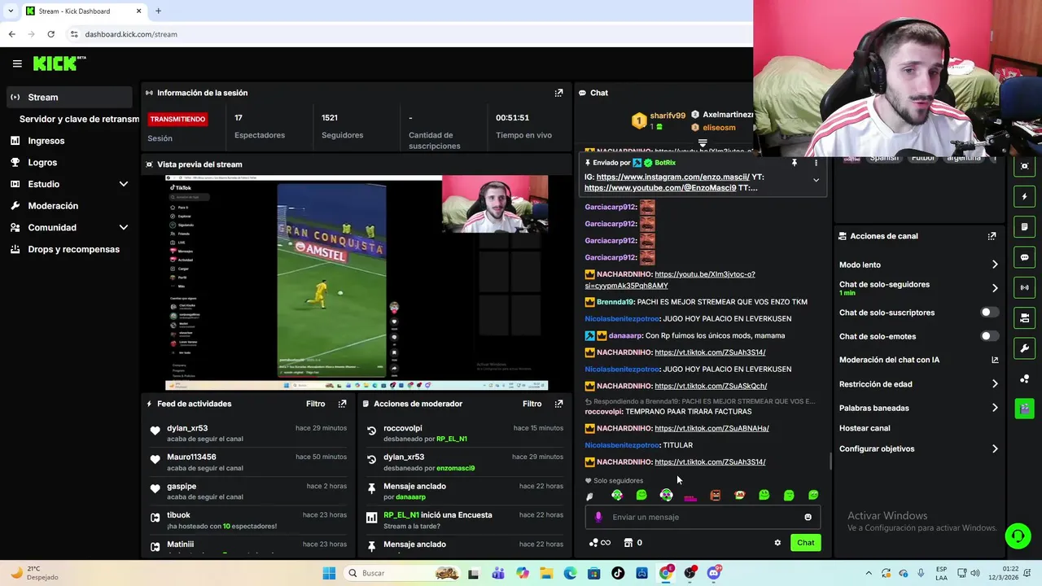Open Moderación del chat con IA external link

995,360
